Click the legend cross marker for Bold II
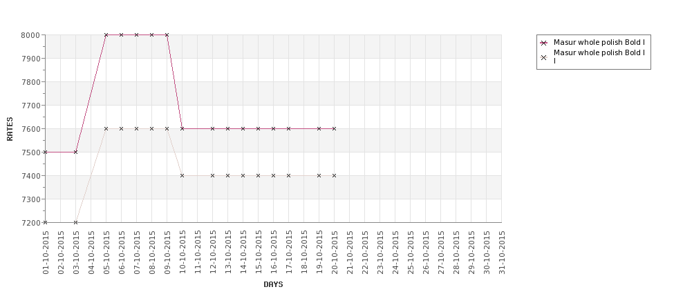The height and width of the screenshot is (296, 674). coord(544,57)
